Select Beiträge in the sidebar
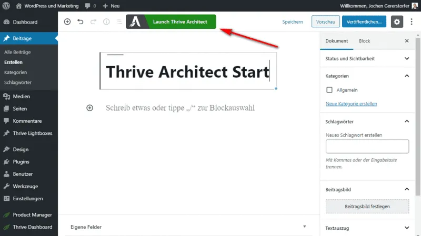 29,38
